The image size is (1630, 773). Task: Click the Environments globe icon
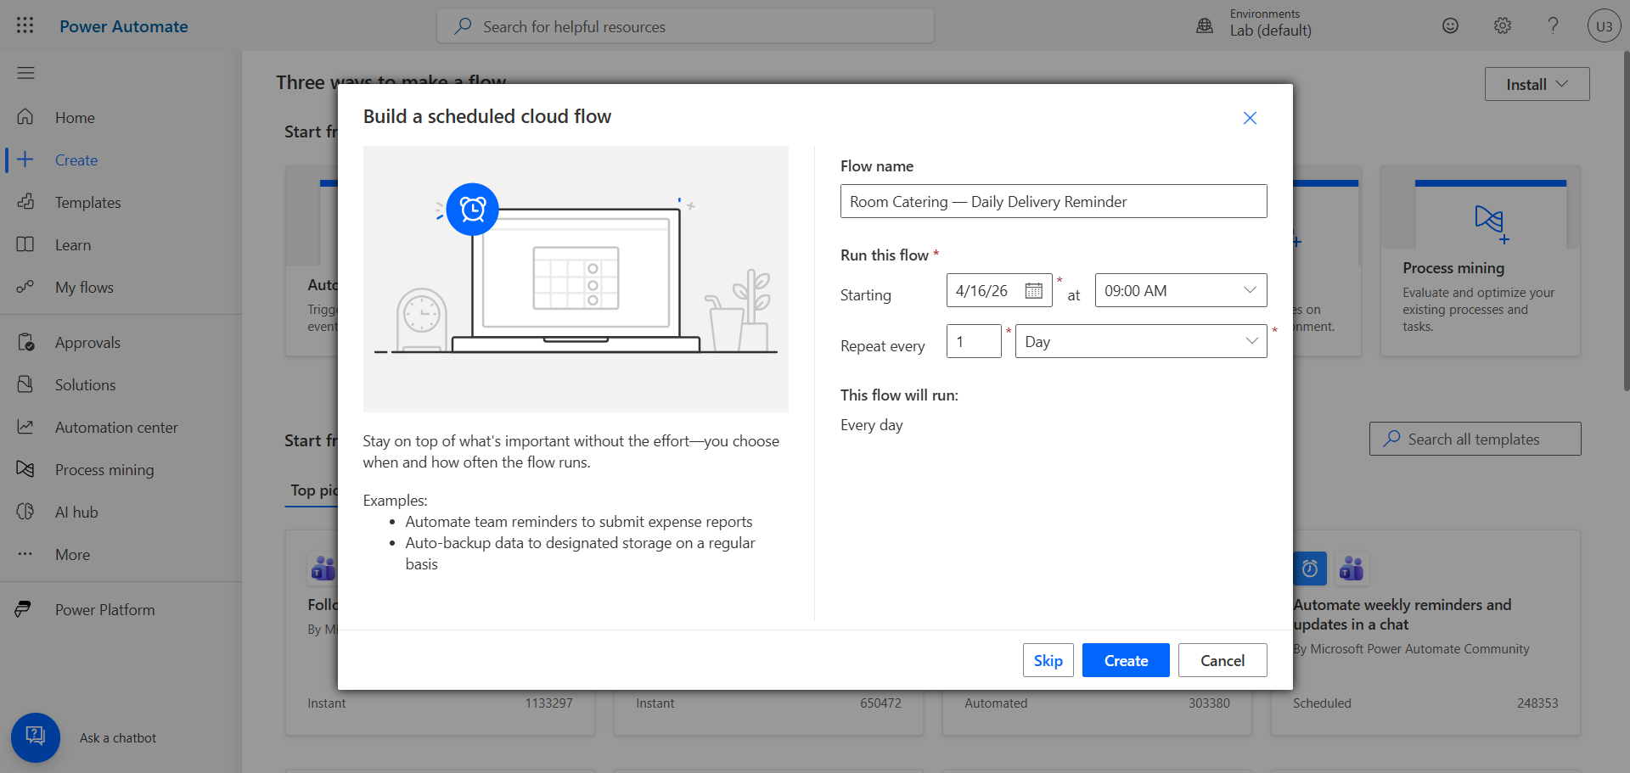[1205, 26]
